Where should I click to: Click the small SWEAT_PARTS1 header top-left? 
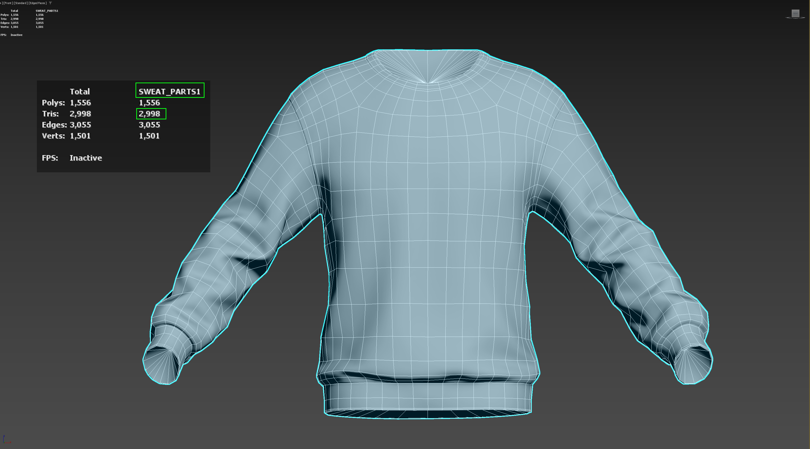pyautogui.click(x=46, y=11)
